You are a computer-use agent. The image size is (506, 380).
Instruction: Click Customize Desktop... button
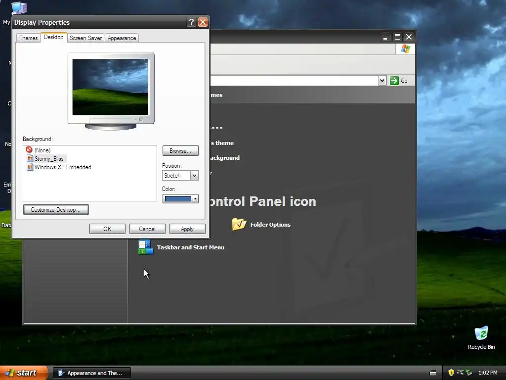[56, 209]
